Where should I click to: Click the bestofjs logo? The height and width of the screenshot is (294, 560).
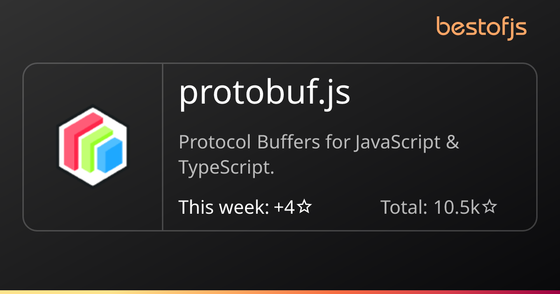(x=482, y=27)
